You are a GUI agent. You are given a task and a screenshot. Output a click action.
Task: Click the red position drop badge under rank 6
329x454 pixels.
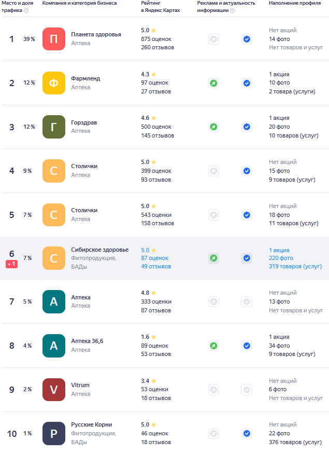click(11, 264)
